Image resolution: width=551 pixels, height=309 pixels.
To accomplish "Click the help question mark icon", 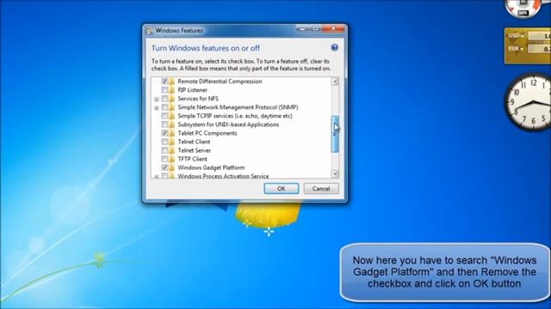I will (x=334, y=48).
